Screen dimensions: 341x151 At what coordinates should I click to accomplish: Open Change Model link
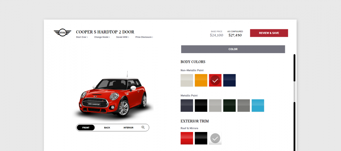[x=102, y=37]
